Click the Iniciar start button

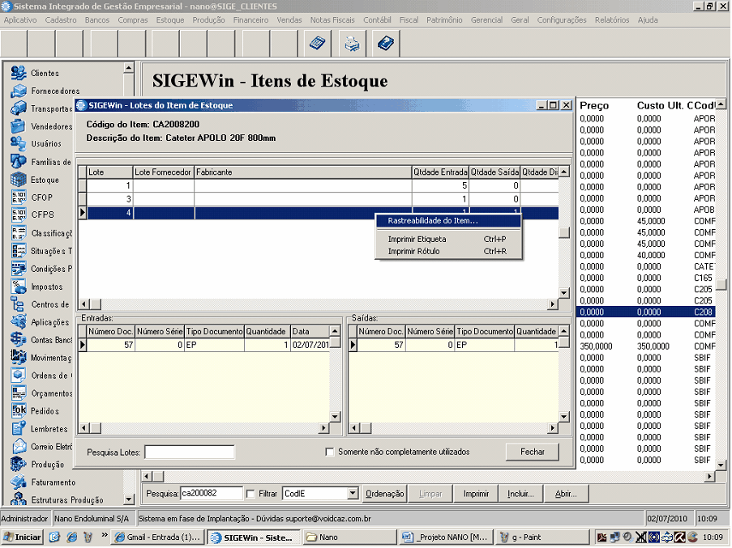point(22,537)
